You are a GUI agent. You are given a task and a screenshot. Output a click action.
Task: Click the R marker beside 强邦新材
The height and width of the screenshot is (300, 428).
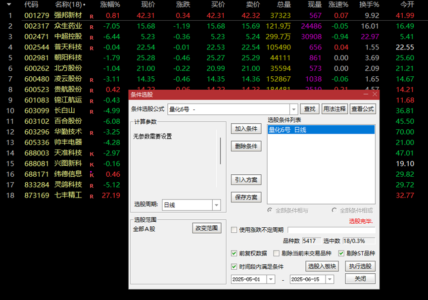91,16
